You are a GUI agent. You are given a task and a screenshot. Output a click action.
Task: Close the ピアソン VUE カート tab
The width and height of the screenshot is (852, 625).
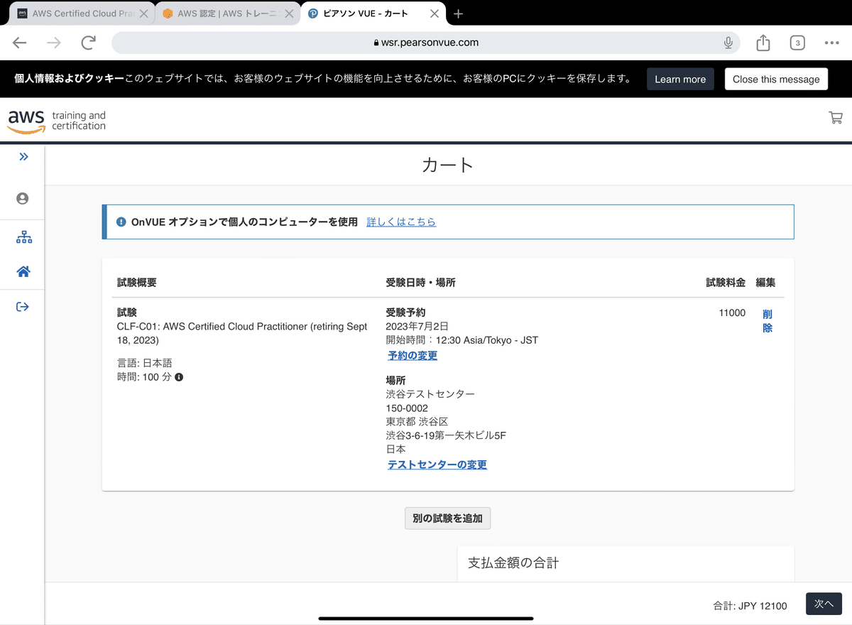pyautogui.click(x=436, y=13)
